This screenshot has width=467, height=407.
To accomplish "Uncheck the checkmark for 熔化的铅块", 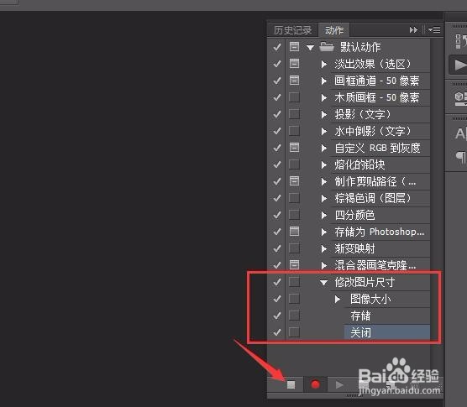I will tap(277, 164).
